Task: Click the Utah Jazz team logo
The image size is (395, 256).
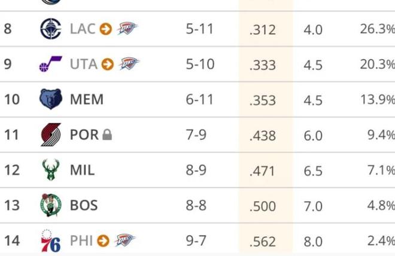Action: [51, 64]
